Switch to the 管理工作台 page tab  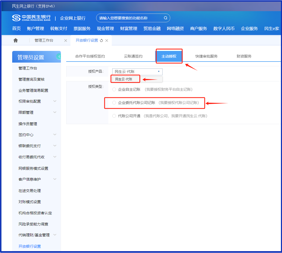coord(44,40)
